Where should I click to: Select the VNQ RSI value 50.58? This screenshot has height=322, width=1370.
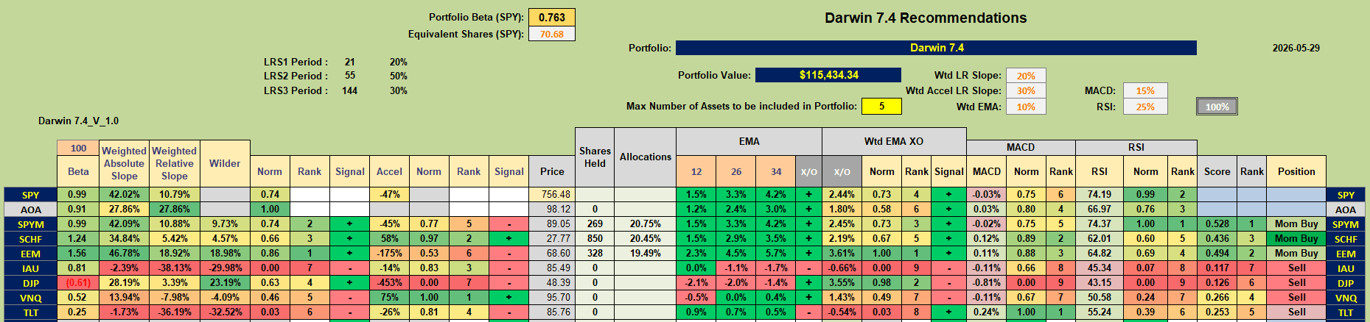pos(1100,297)
